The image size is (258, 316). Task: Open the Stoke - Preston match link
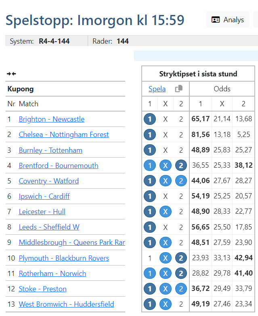pos(42,289)
